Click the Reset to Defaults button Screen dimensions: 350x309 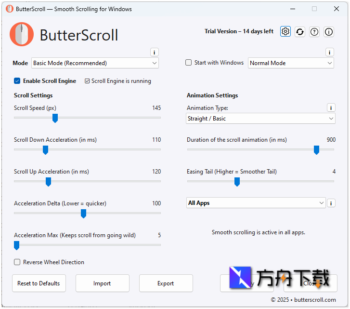click(x=39, y=283)
